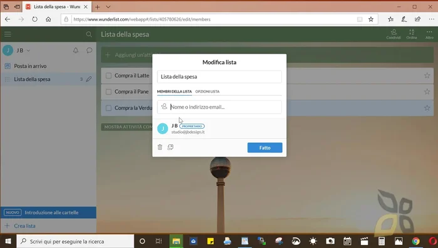Open Cortana circle in taskbar
Viewport: 438px width, 248px height.
coord(142,241)
